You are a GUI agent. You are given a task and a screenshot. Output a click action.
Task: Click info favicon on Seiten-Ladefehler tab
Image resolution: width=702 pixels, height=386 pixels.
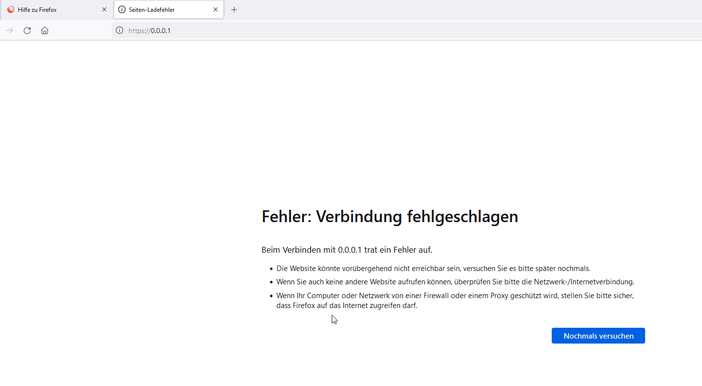coord(122,9)
